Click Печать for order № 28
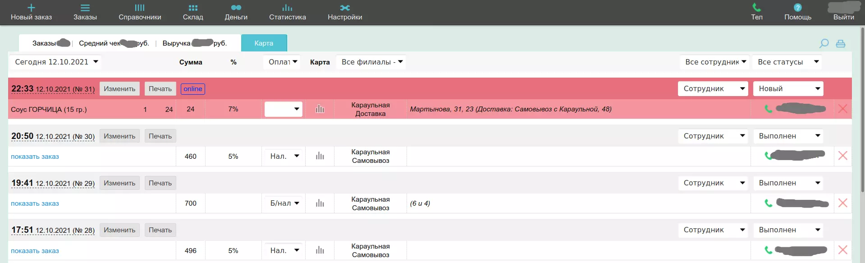Viewport: 865px width, 263px height. click(160, 230)
